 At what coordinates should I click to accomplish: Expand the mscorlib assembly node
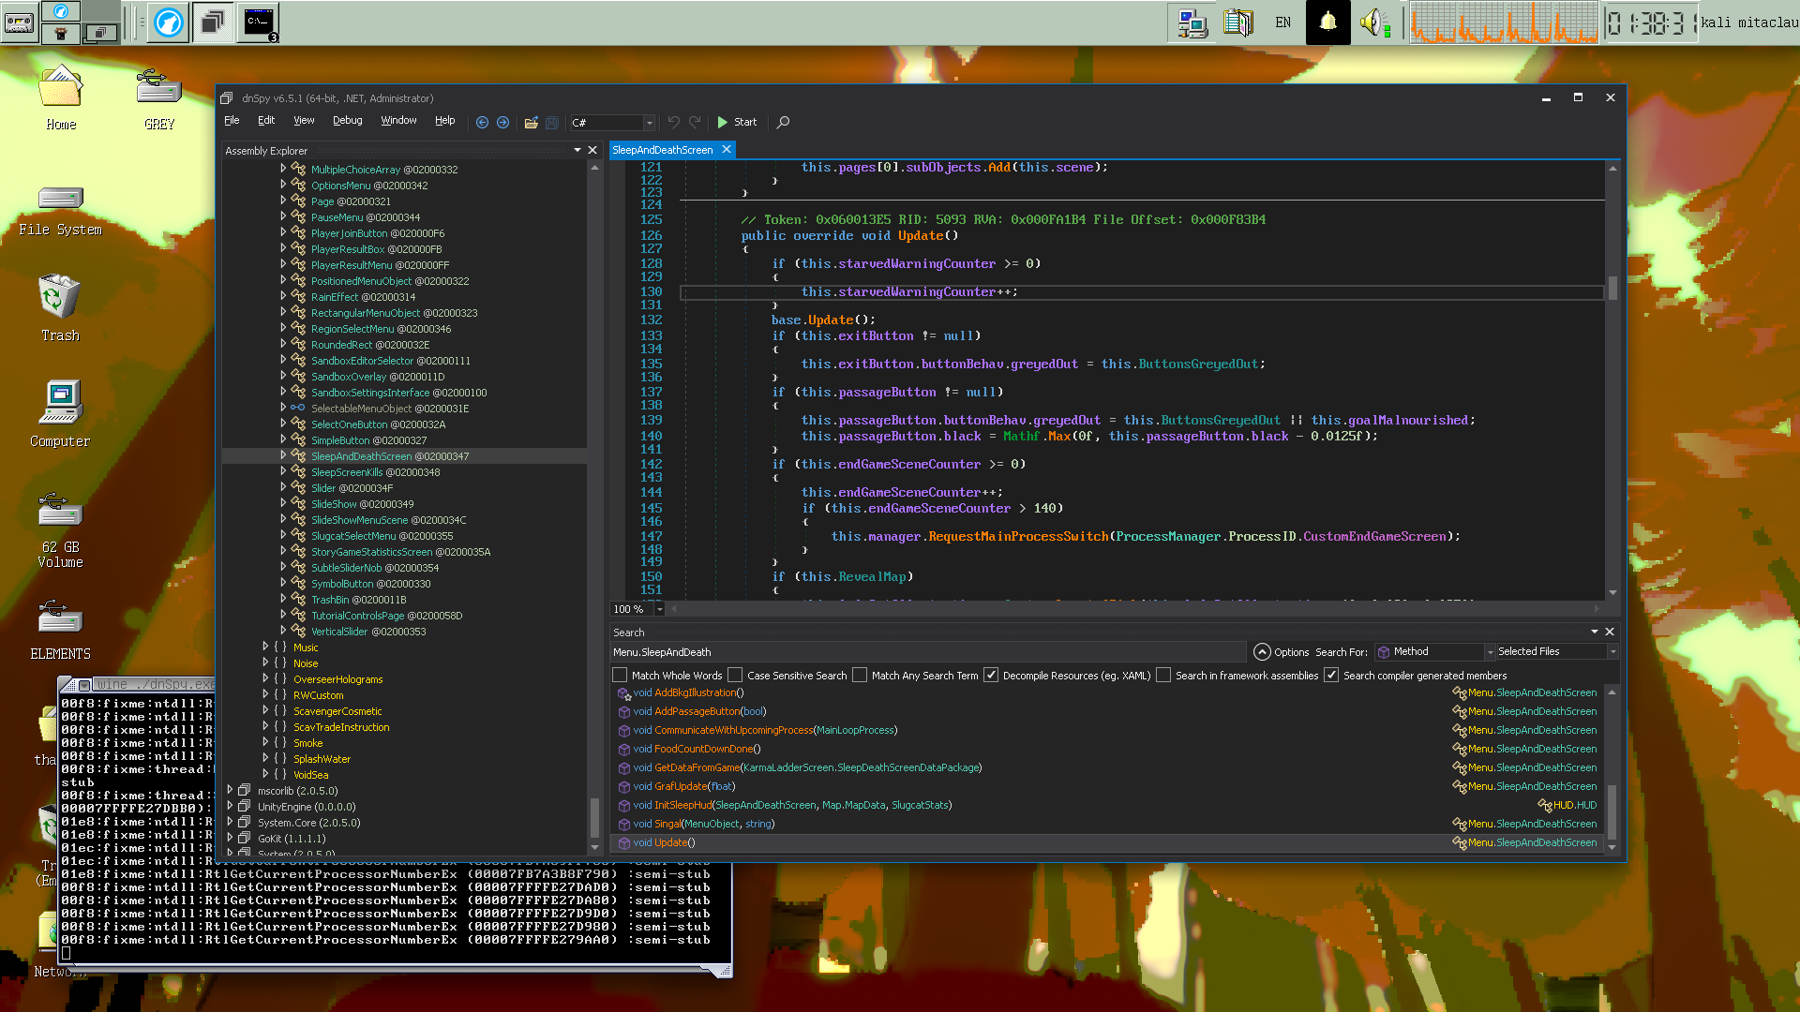(x=231, y=790)
